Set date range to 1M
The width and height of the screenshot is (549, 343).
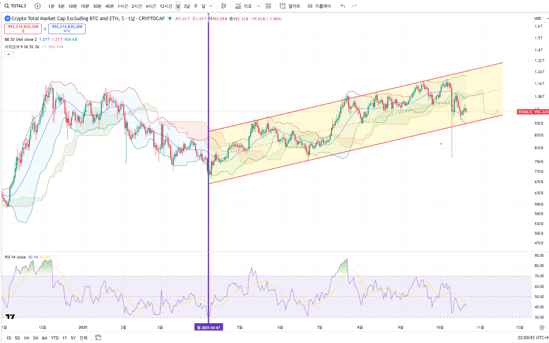pos(26,338)
